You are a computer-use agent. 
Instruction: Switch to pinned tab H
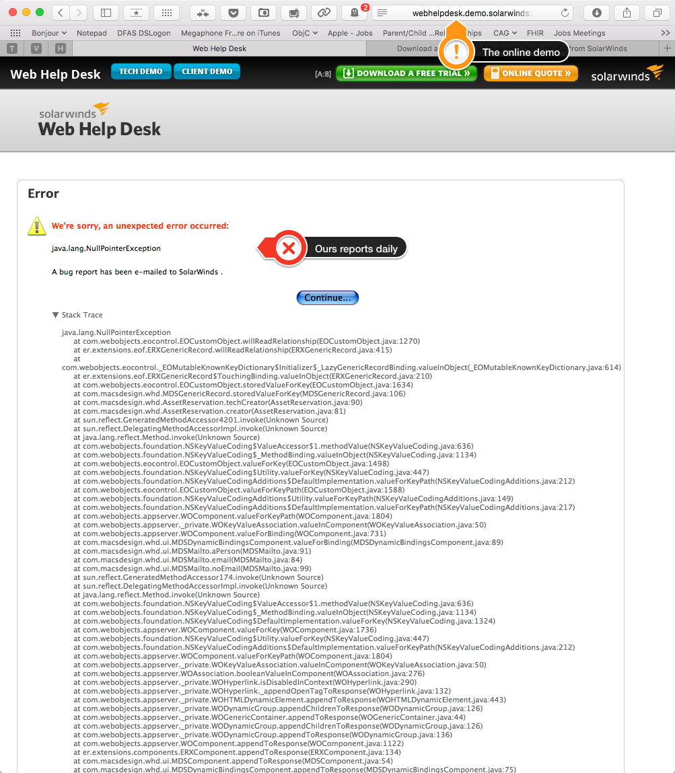point(60,48)
